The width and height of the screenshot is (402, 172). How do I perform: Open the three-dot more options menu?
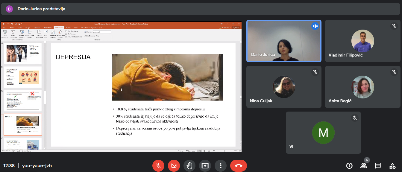[x=221, y=166]
